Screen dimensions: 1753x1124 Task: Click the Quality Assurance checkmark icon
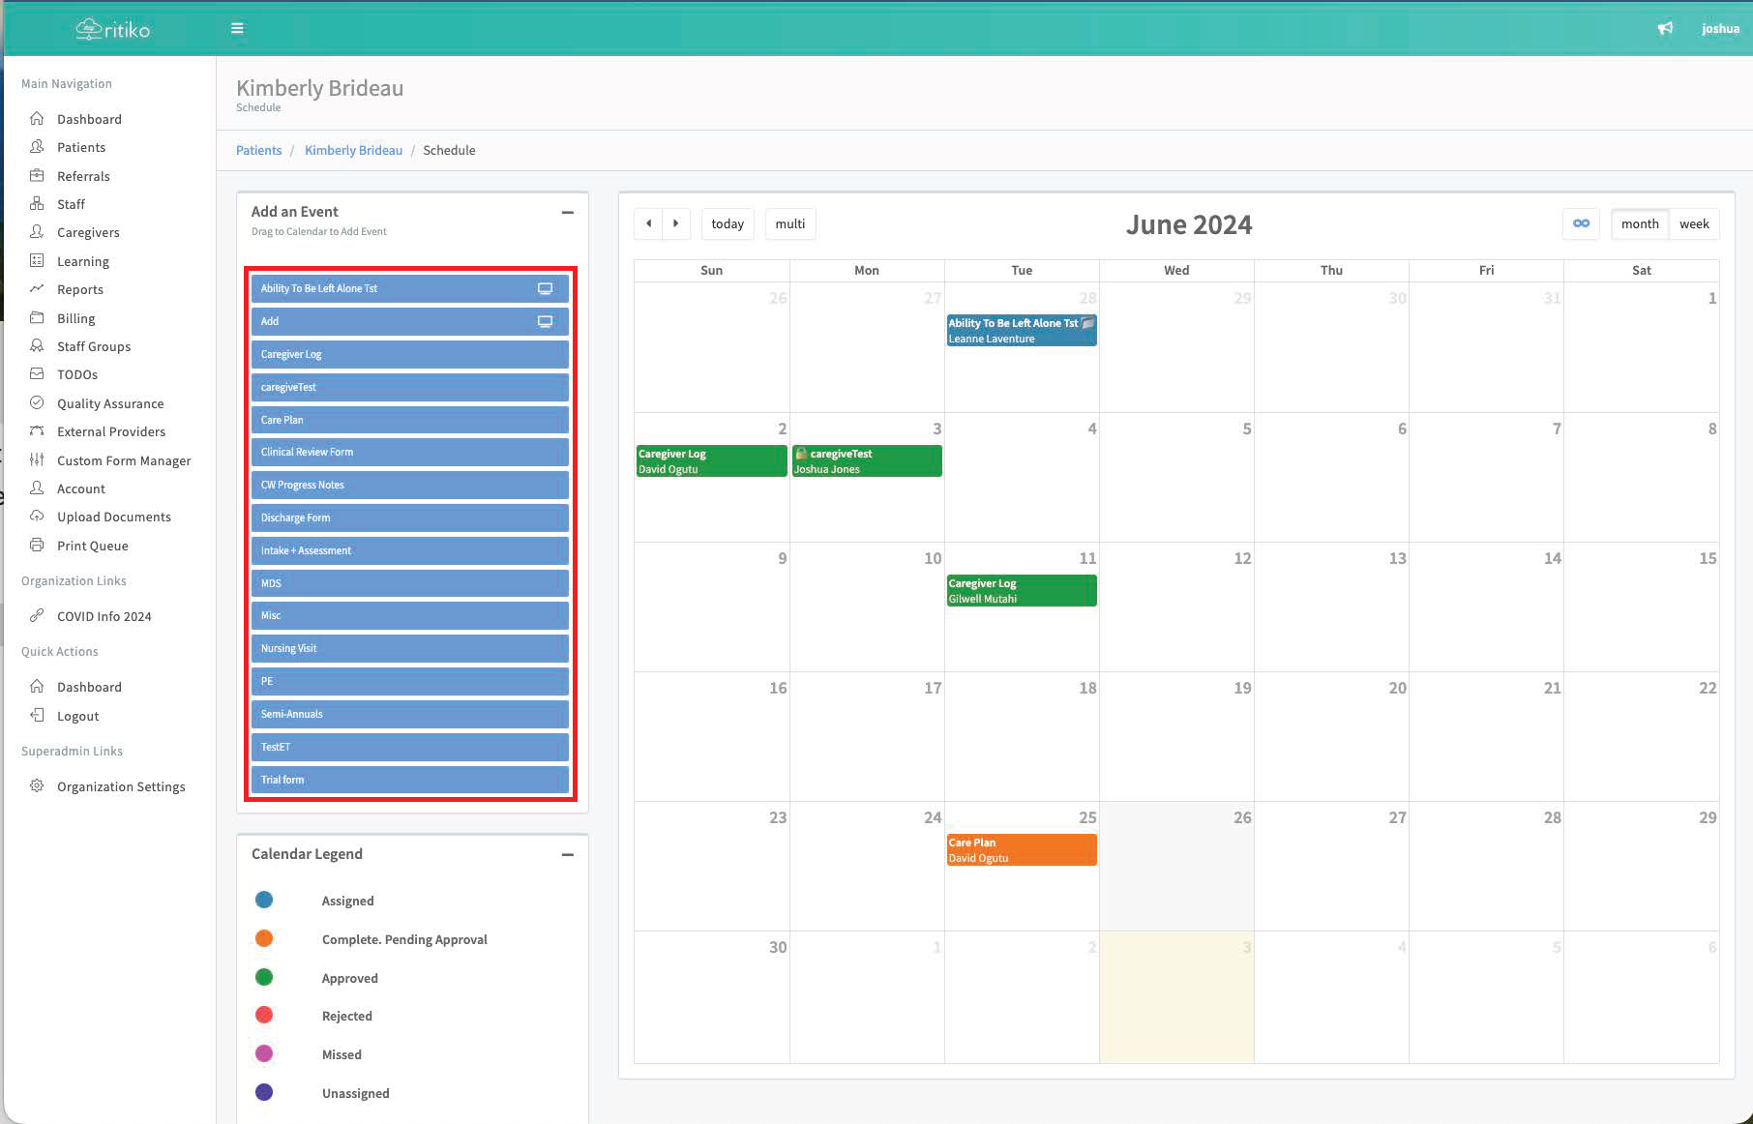coord(37,403)
